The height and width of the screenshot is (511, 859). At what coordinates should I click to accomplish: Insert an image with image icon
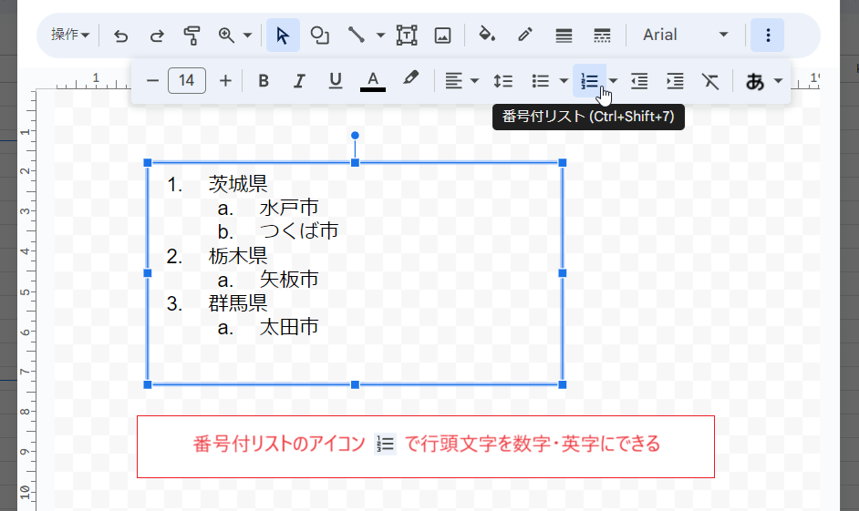(x=442, y=36)
